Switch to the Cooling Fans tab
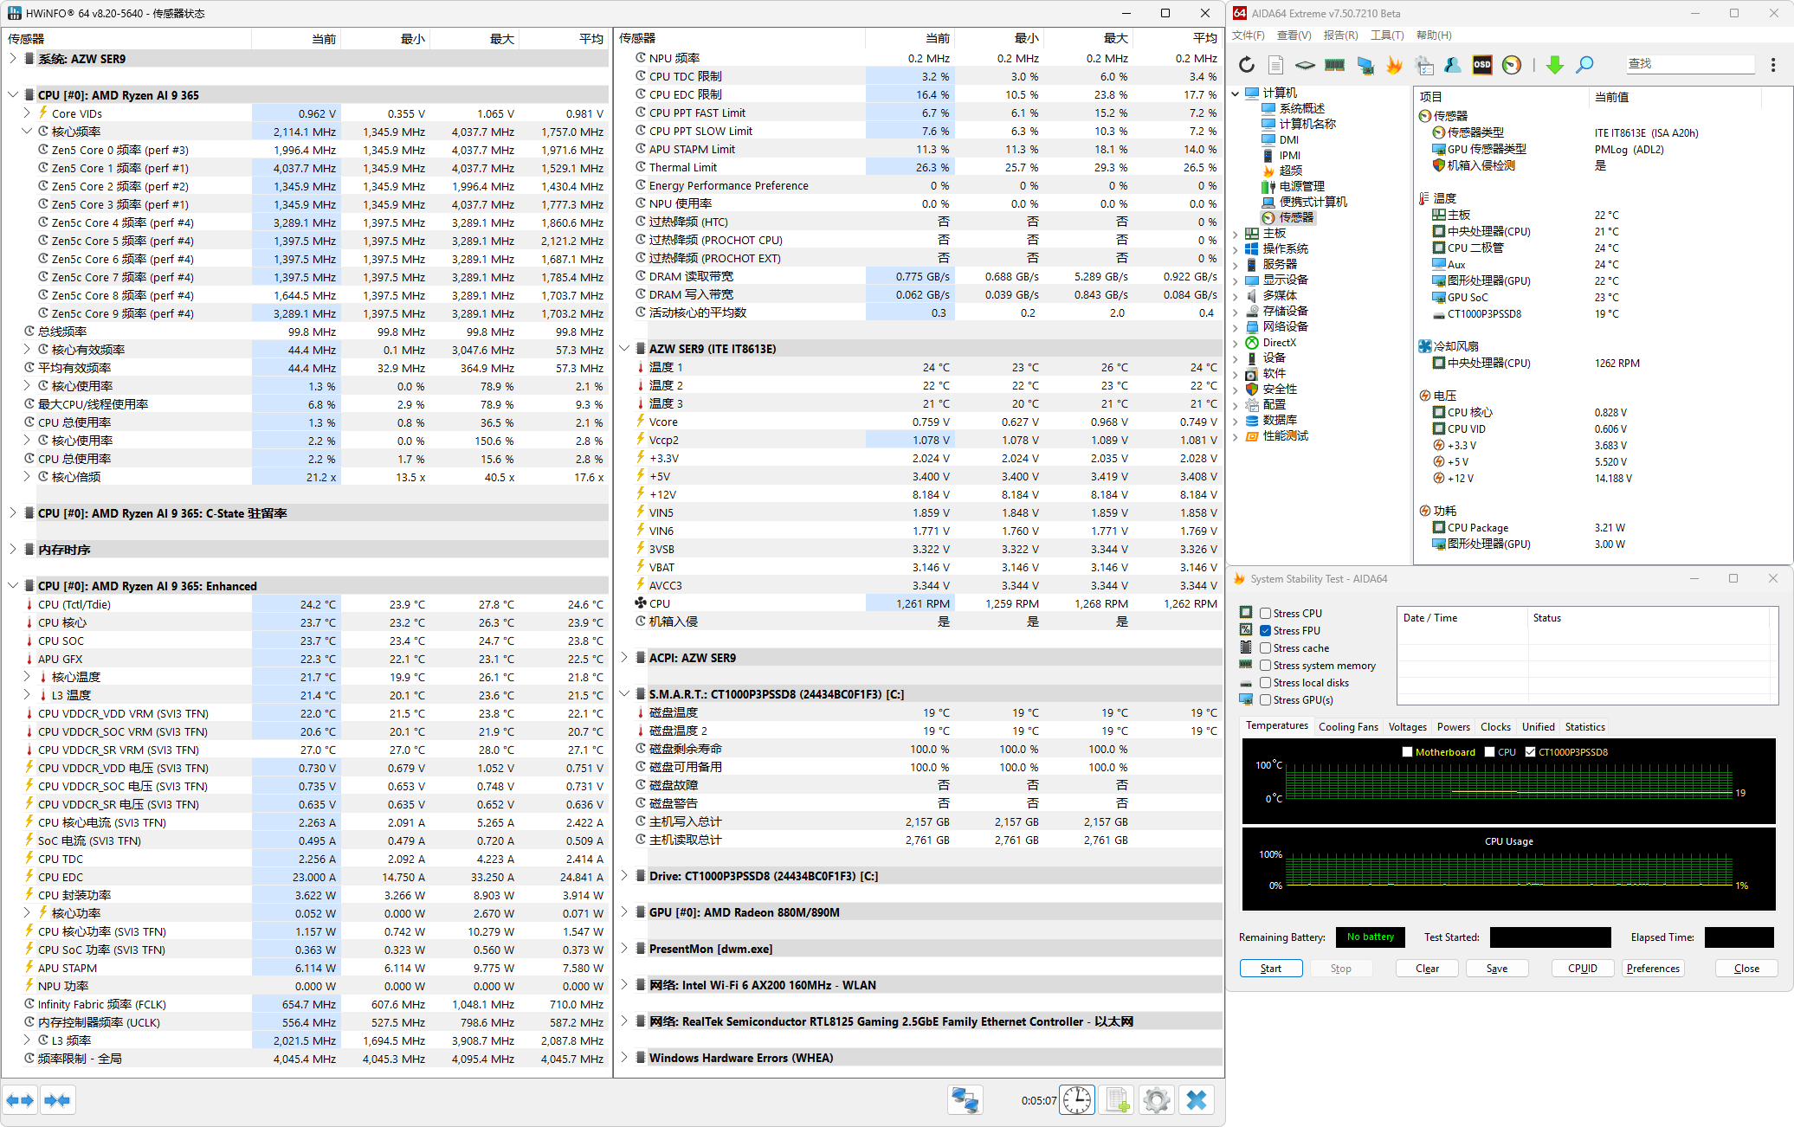1794x1127 pixels. pyautogui.click(x=1347, y=727)
